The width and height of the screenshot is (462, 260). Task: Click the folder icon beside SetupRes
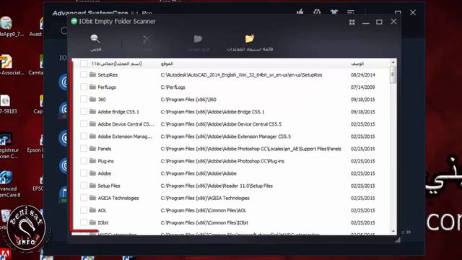pyautogui.click(x=93, y=74)
